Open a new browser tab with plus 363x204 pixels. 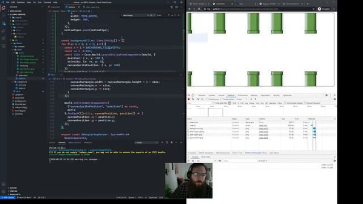(x=307, y=4)
